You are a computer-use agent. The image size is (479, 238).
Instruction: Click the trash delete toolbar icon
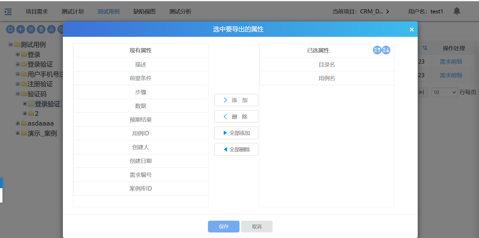pos(41,29)
